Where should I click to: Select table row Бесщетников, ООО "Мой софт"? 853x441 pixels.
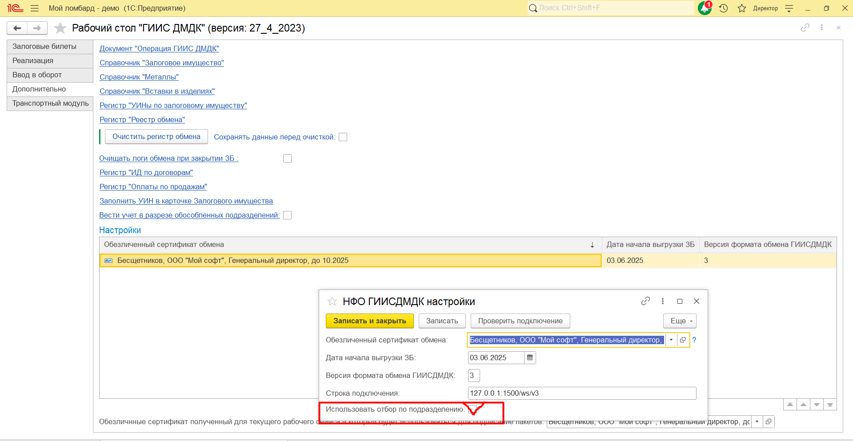tap(350, 260)
